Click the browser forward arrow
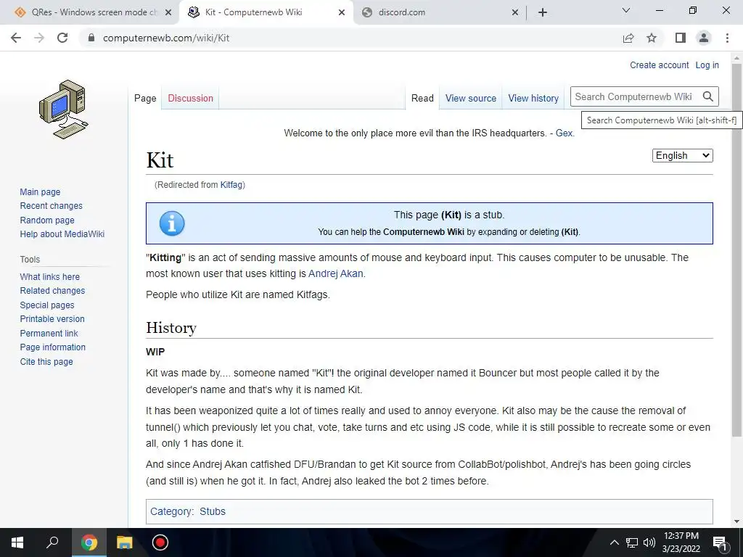This screenshot has height=557, width=743. [39, 38]
